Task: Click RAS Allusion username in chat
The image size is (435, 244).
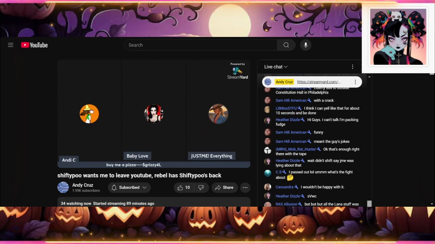Action: (x=286, y=204)
